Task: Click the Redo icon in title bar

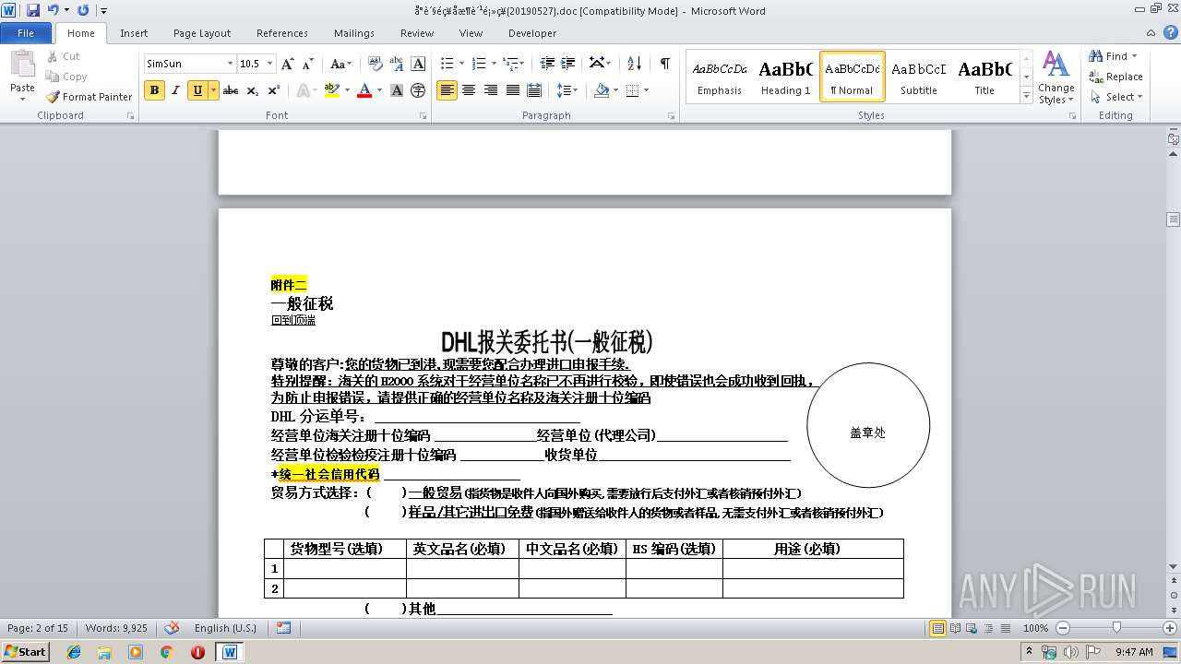Action: click(83, 10)
